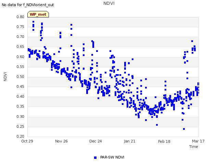
Task: Click the vertical NDVI axis label
Action: click(5, 77)
